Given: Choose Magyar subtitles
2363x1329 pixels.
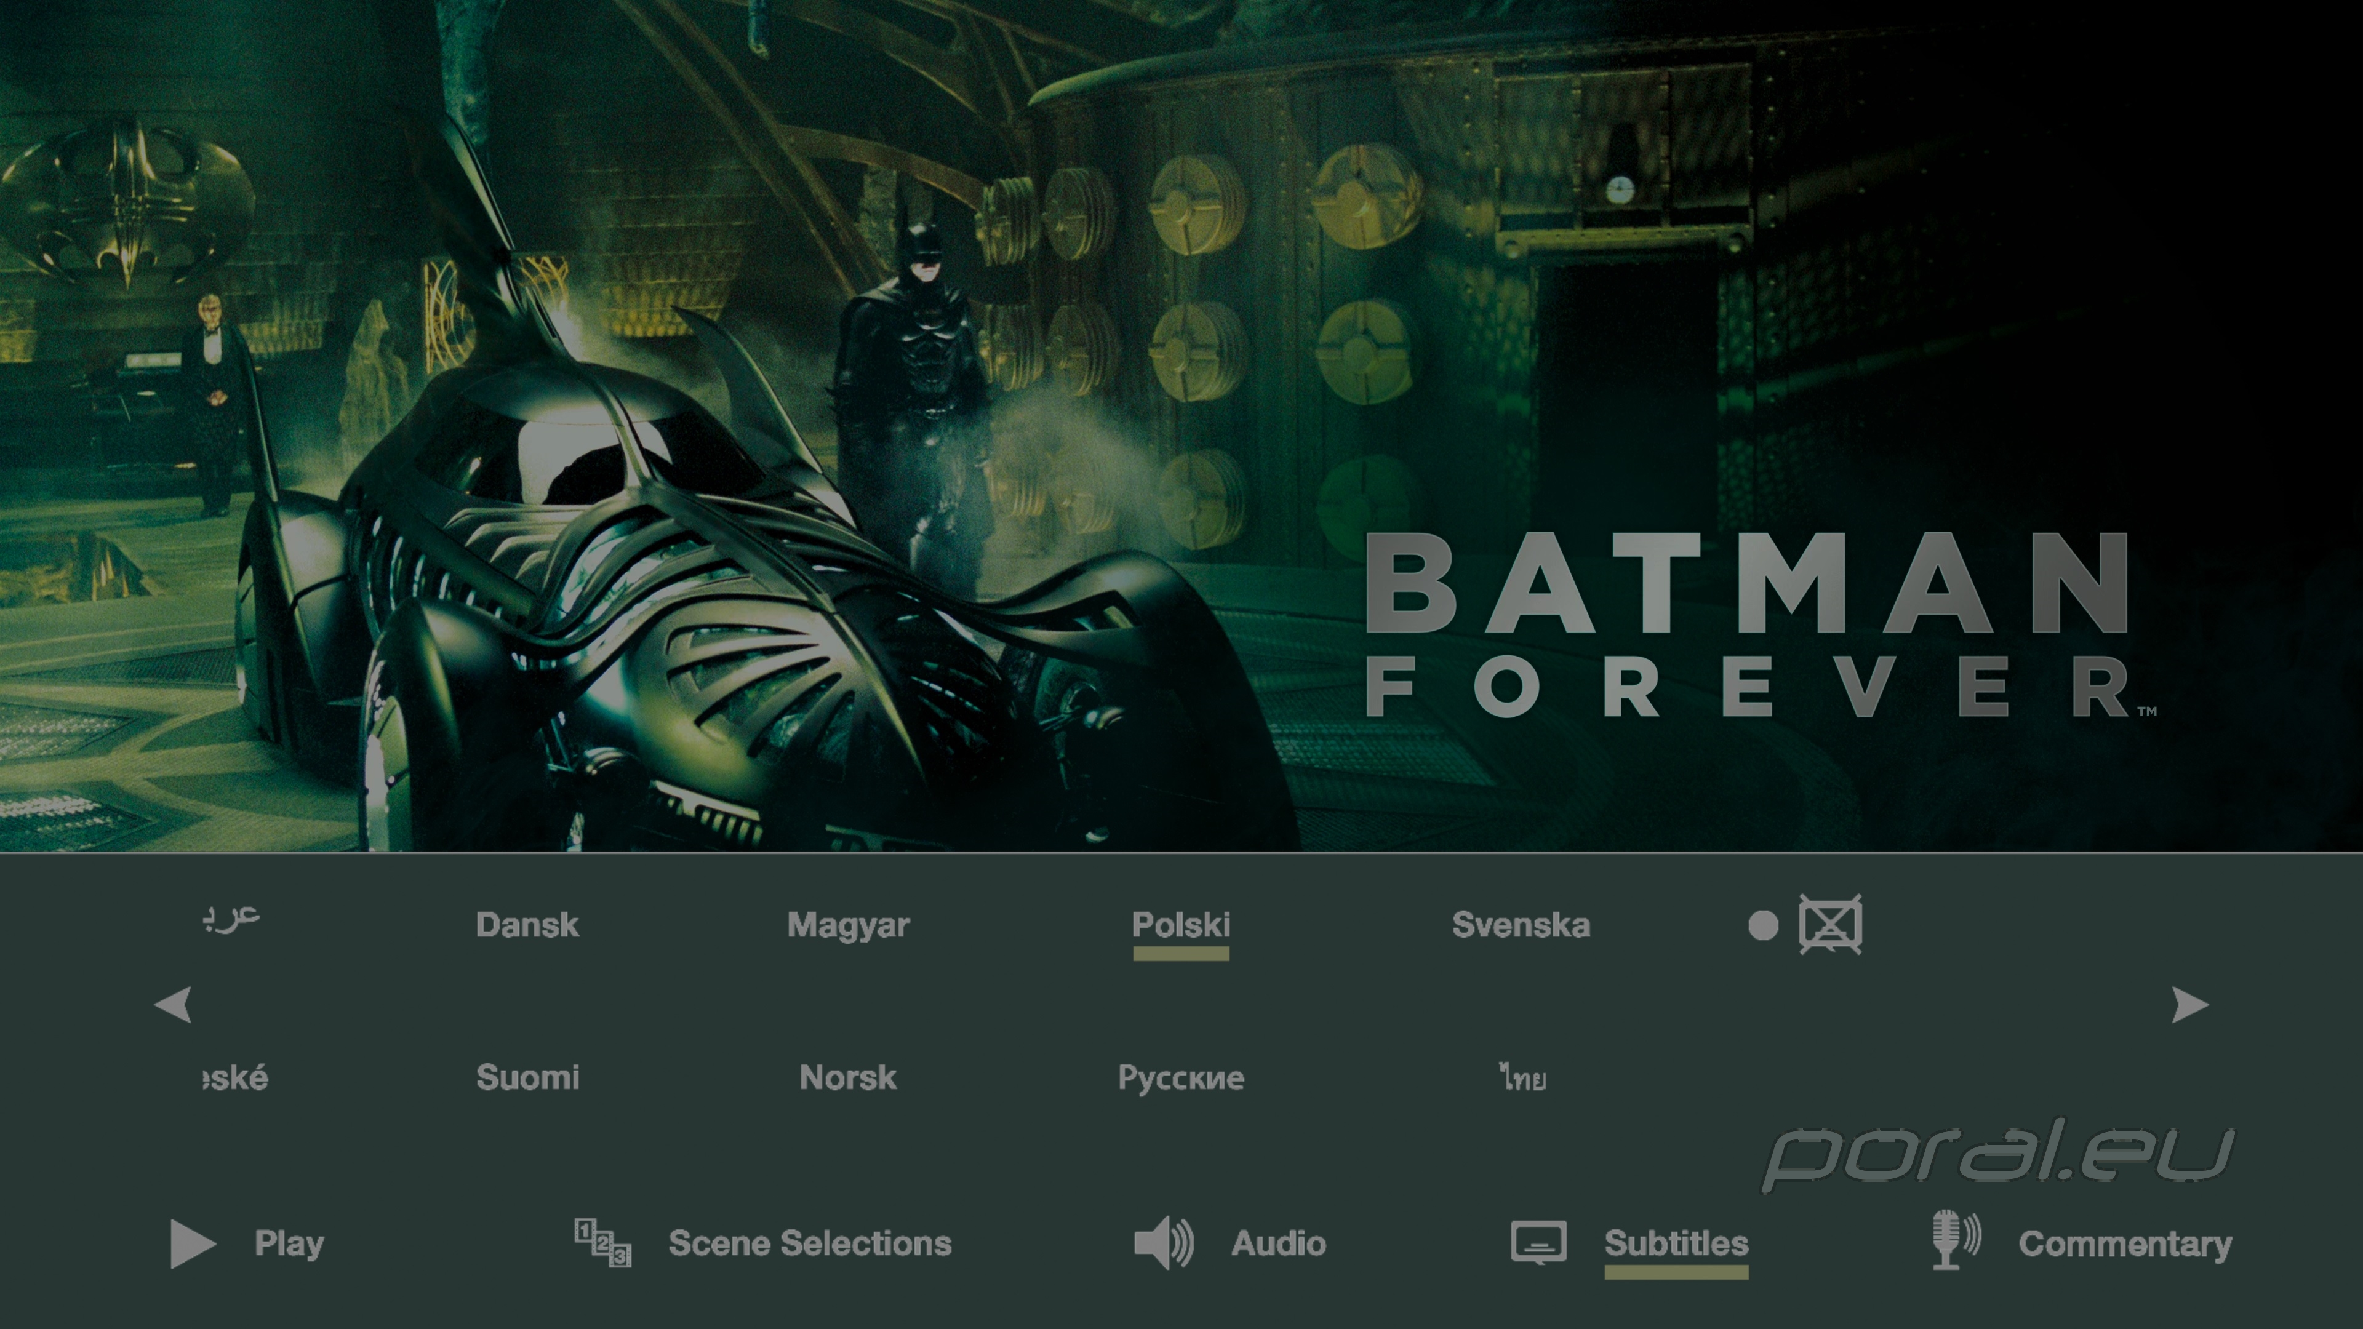Looking at the screenshot, I should pyautogui.click(x=849, y=927).
